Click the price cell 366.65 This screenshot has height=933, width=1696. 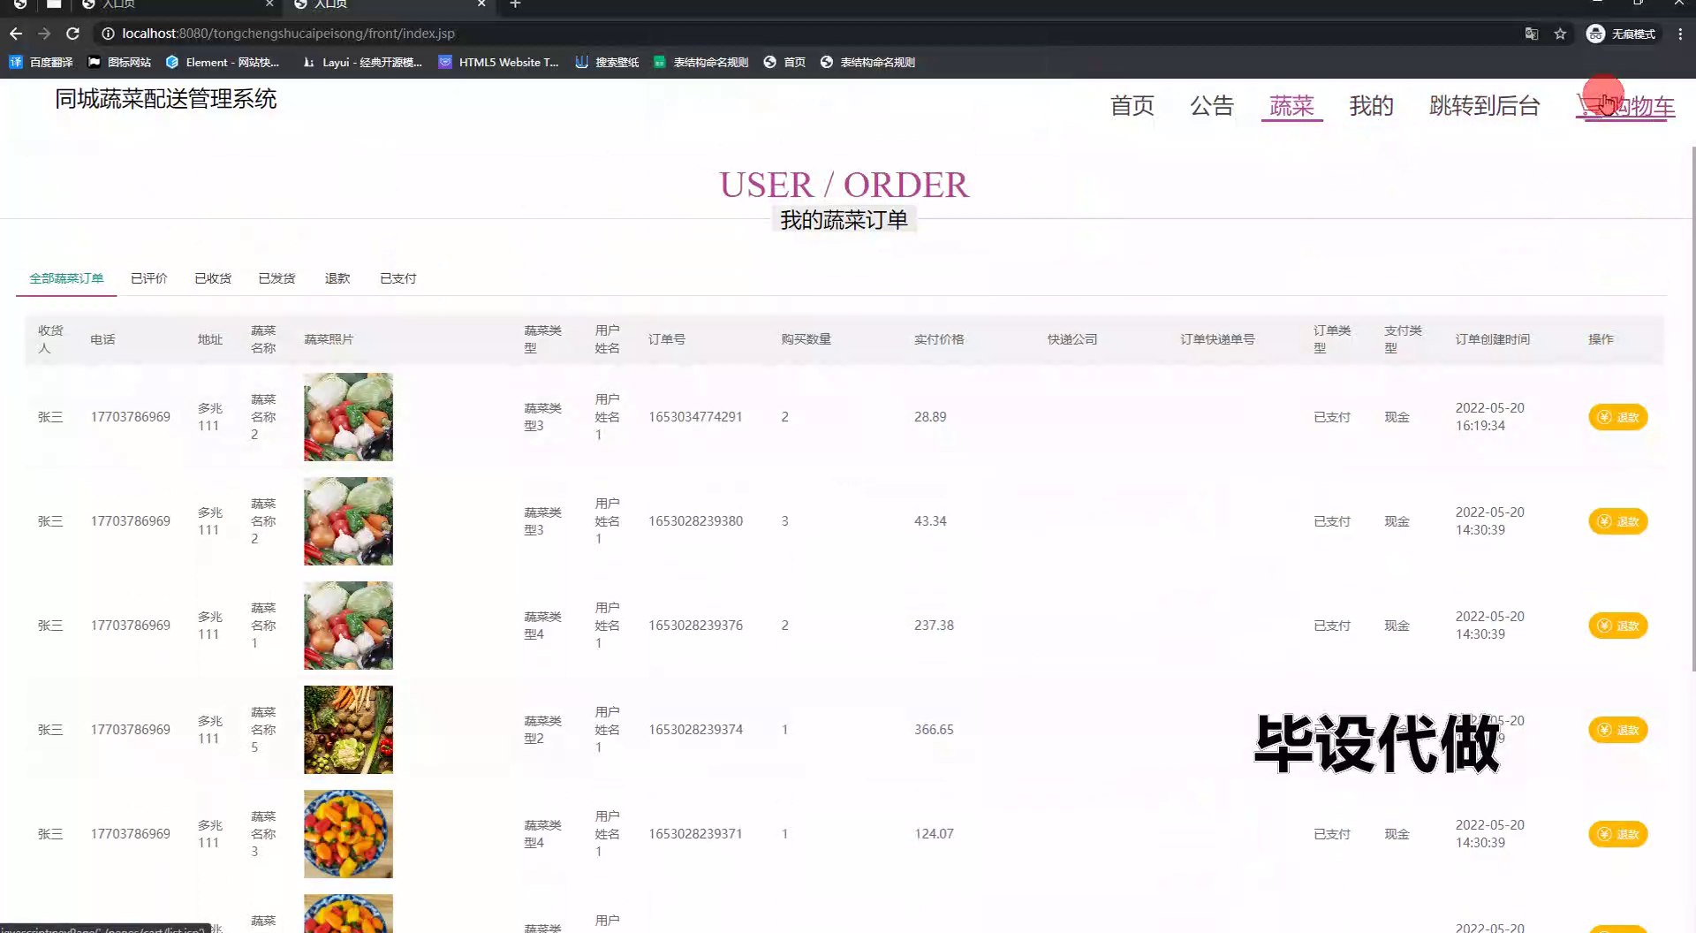coord(934,730)
